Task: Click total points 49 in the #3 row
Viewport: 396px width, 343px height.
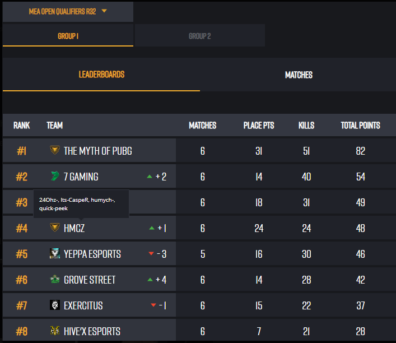Action: [360, 203]
